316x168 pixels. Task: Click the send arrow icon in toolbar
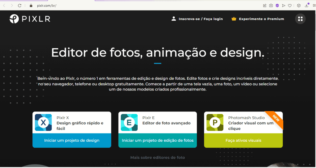click(x=284, y=6)
